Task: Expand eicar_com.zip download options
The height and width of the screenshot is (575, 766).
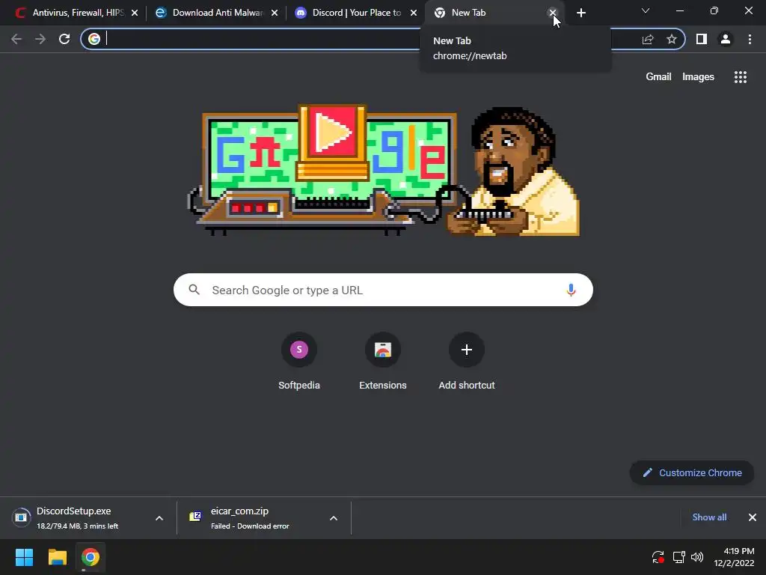Action: (x=334, y=518)
